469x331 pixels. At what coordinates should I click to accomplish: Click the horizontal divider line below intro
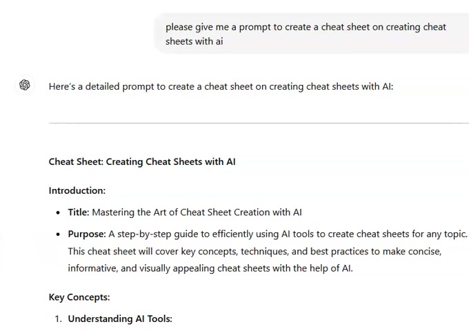click(259, 123)
